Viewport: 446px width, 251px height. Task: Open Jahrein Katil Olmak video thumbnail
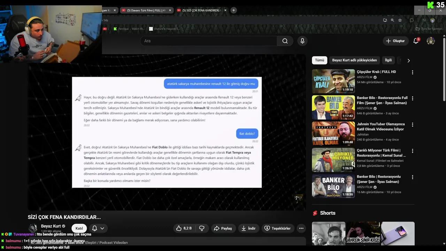(x=333, y=134)
